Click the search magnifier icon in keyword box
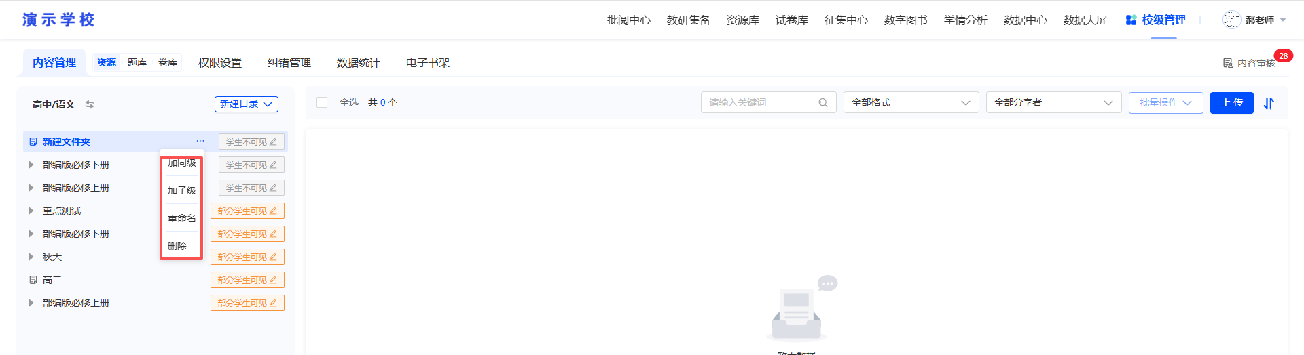Image resolution: width=1304 pixels, height=355 pixels. [822, 103]
